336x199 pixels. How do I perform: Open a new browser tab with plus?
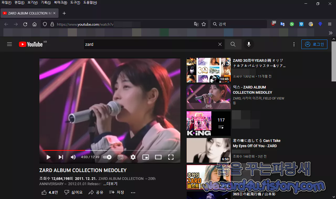click(x=64, y=13)
